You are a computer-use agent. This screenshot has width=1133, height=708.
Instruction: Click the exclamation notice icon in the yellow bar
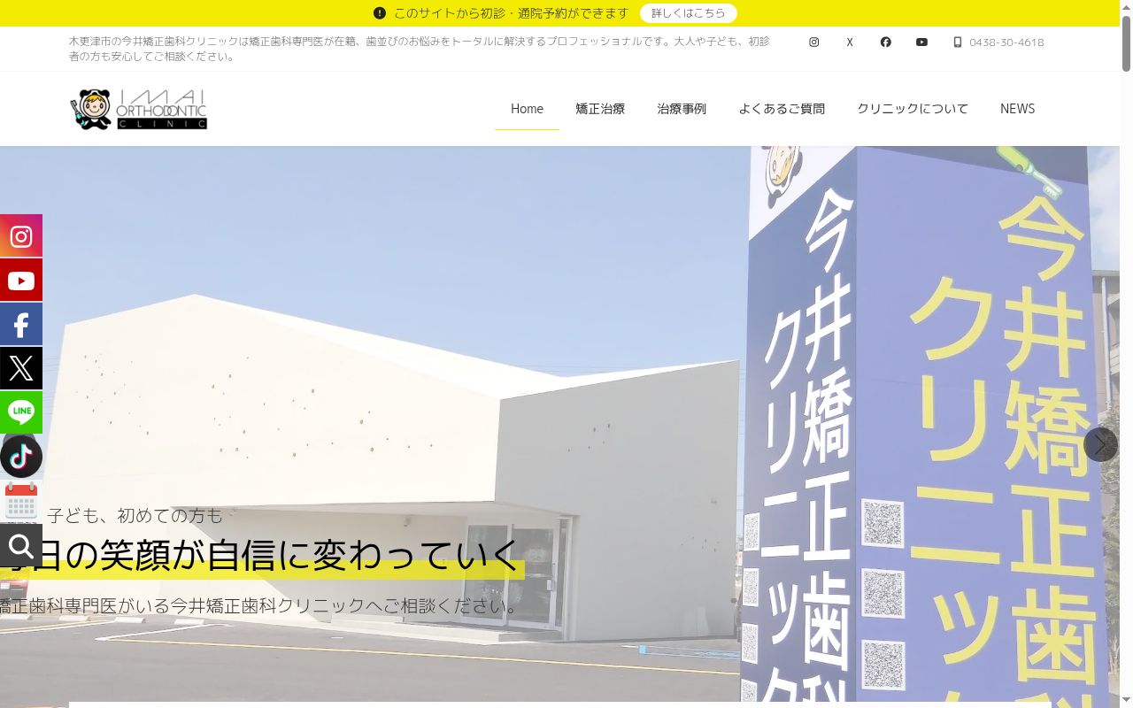(x=380, y=13)
